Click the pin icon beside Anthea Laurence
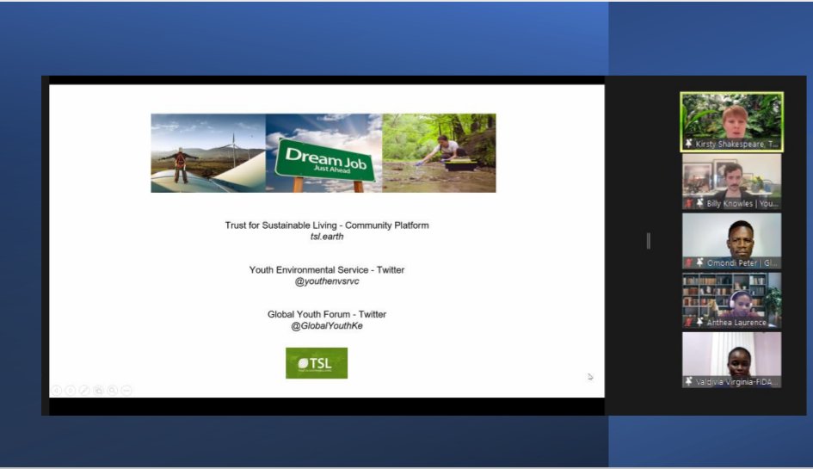 pos(699,322)
